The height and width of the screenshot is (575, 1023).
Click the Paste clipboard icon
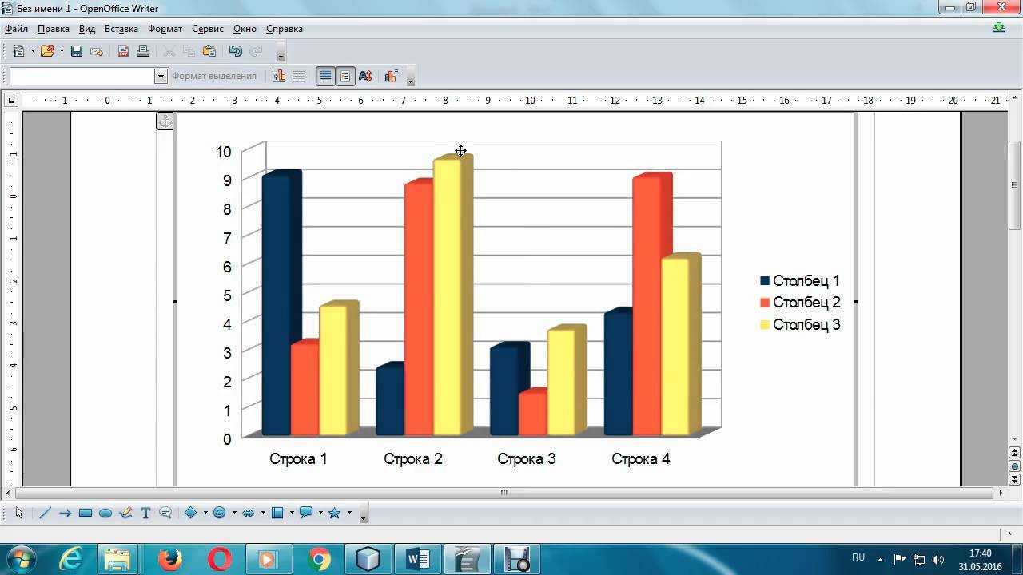click(209, 51)
